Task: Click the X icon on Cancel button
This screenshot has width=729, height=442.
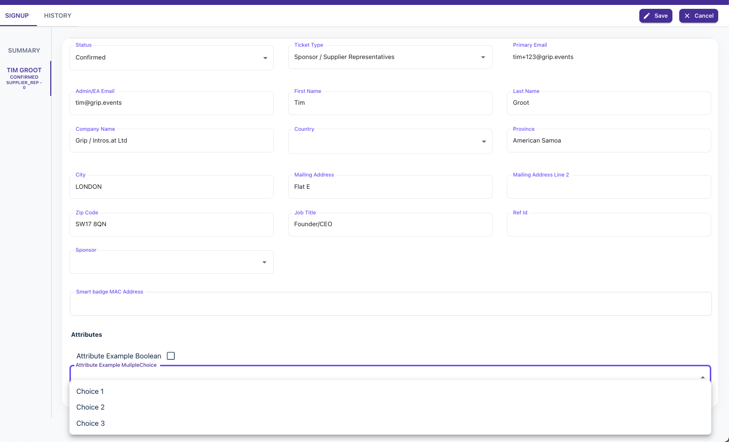Action: coord(687,16)
